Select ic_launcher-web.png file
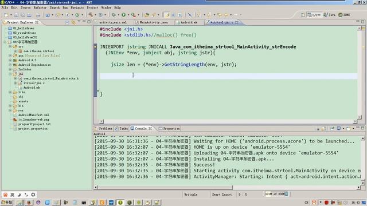Screen dimensions: 367x206 click(x=34, y=120)
